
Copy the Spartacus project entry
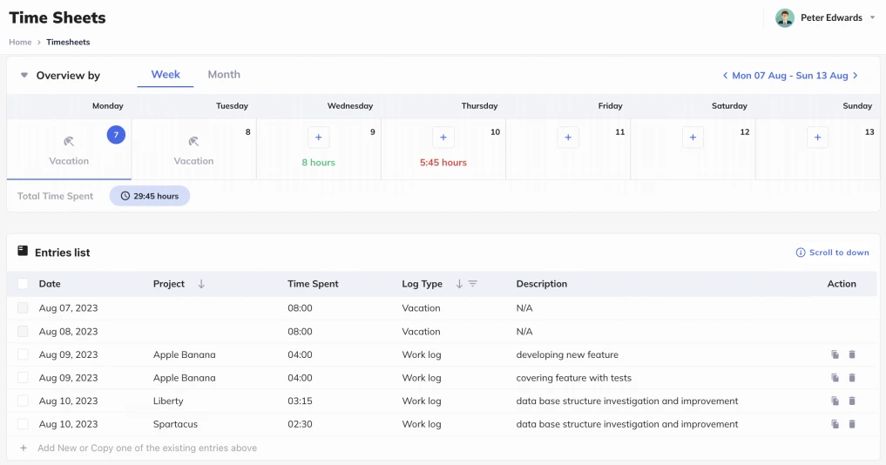(x=835, y=424)
